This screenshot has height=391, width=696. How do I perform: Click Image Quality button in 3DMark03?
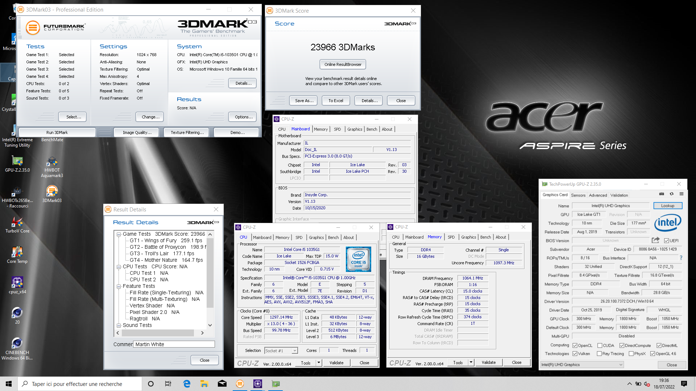[137, 133]
